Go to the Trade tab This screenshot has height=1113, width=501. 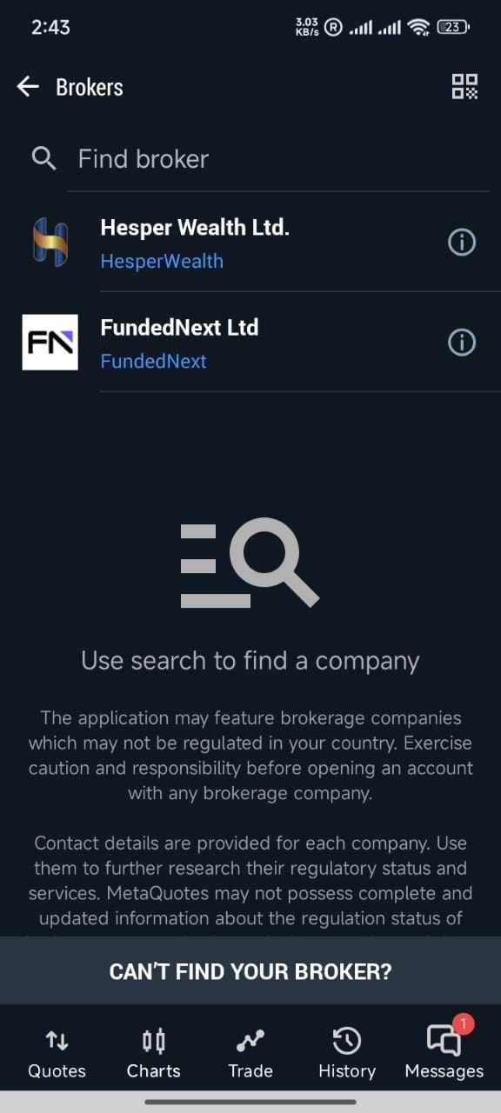click(250, 1052)
